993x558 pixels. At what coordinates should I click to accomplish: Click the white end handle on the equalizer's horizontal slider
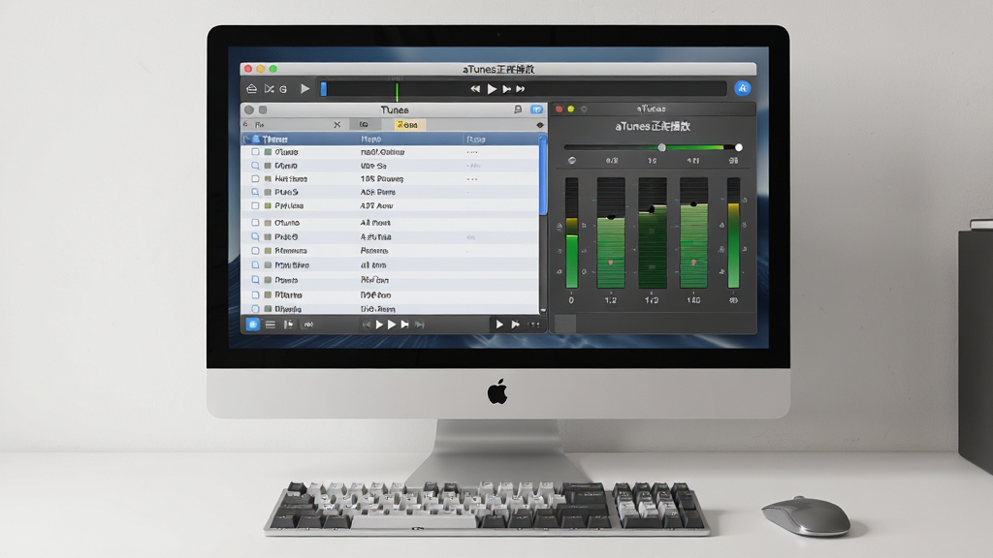coord(738,147)
